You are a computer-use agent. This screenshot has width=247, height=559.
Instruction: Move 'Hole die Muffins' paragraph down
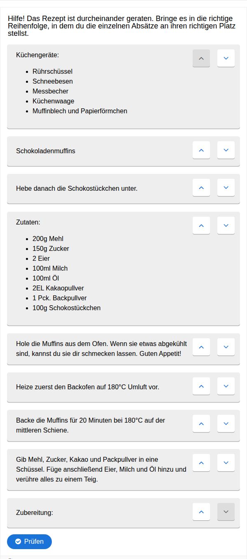[226, 347]
